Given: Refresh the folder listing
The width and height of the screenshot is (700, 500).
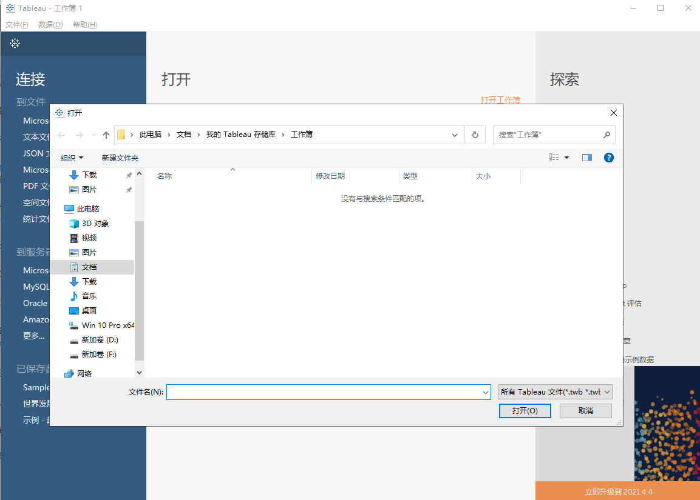Looking at the screenshot, I should pos(475,135).
